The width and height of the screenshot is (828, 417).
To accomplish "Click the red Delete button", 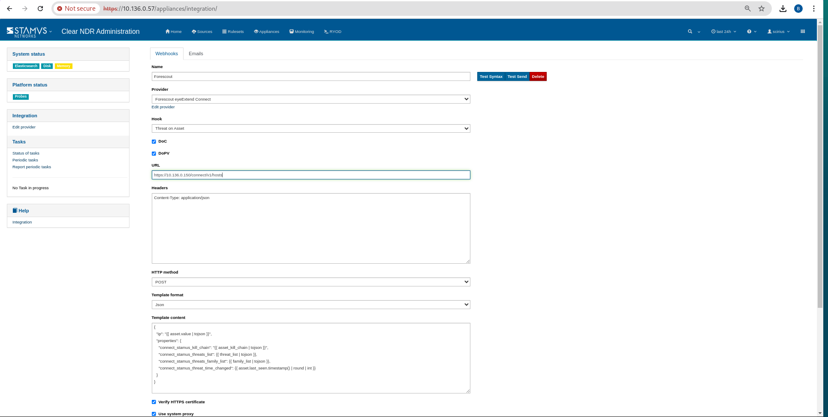I will pyautogui.click(x=538, y=77).
